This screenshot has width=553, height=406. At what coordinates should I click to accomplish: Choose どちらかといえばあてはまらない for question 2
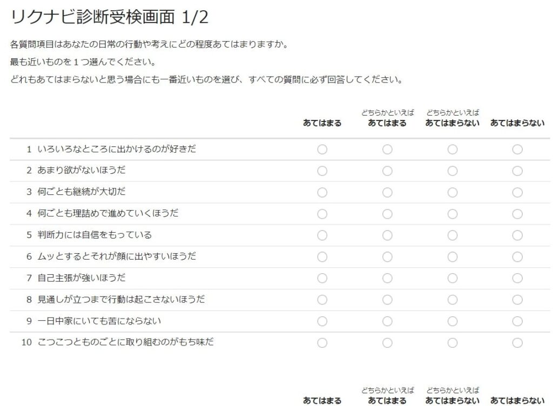(x=453, y=171)
